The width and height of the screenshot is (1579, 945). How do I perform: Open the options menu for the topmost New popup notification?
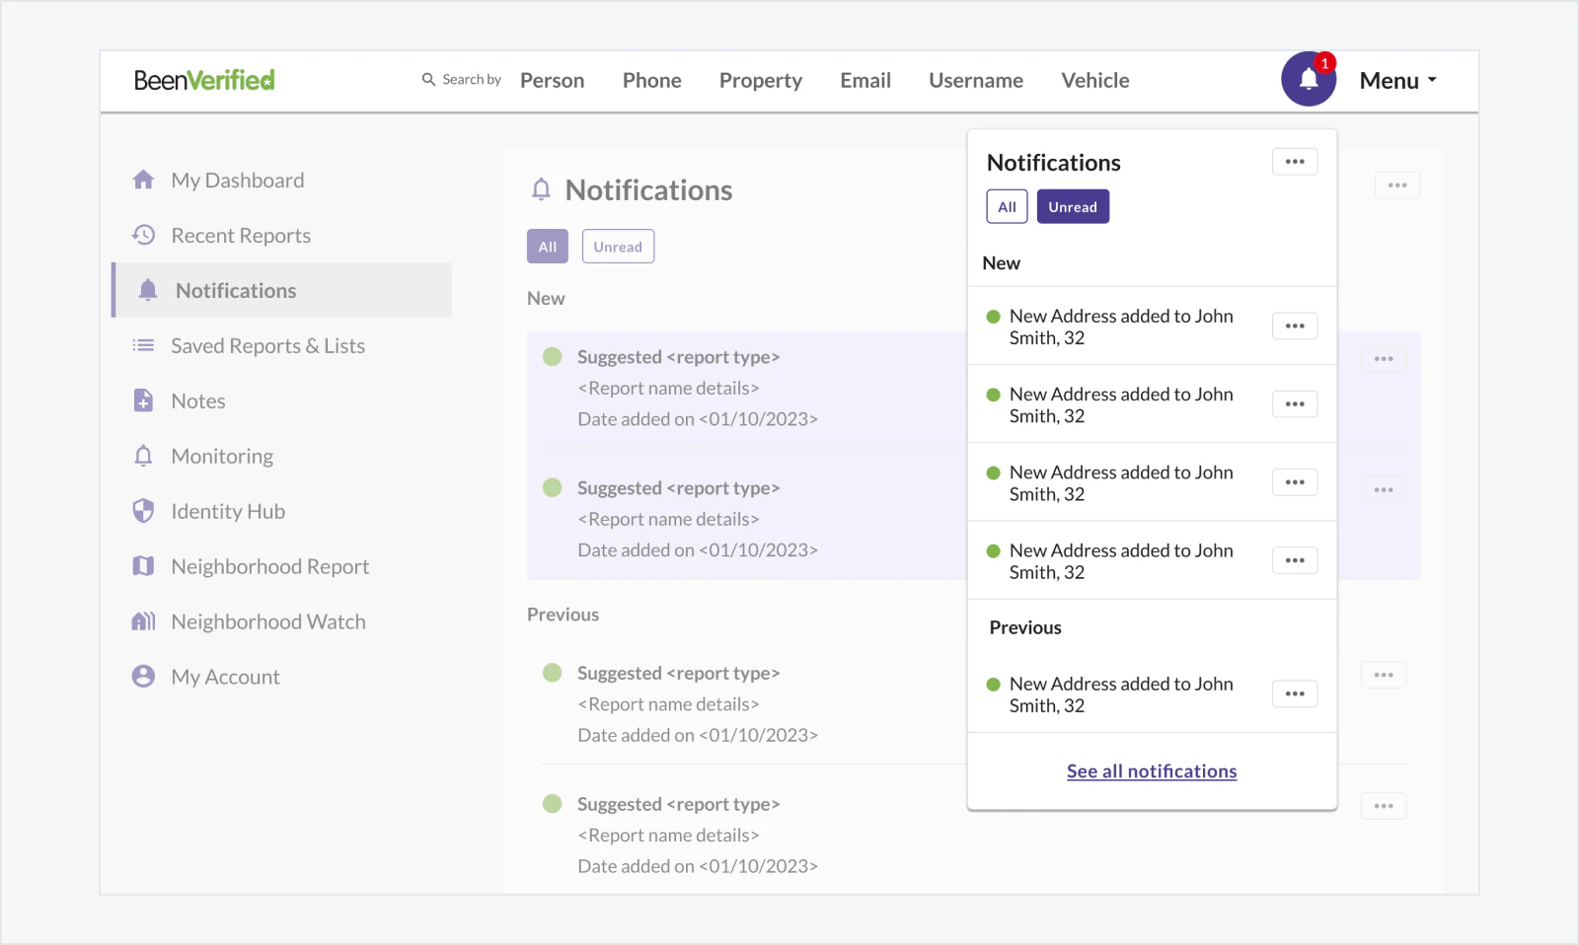pos(1295,327)
